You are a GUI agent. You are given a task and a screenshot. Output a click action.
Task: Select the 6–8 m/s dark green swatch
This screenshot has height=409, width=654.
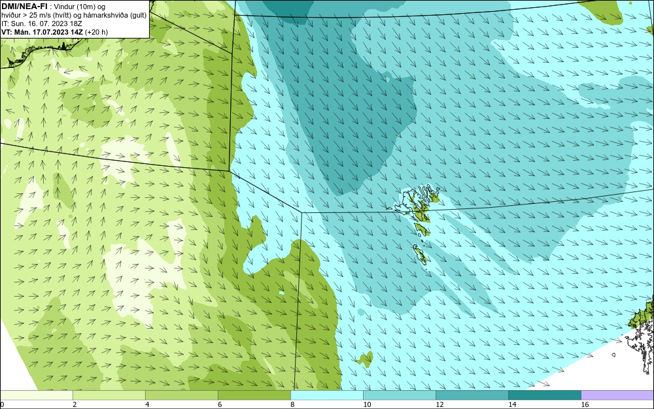tap(254, 395)
